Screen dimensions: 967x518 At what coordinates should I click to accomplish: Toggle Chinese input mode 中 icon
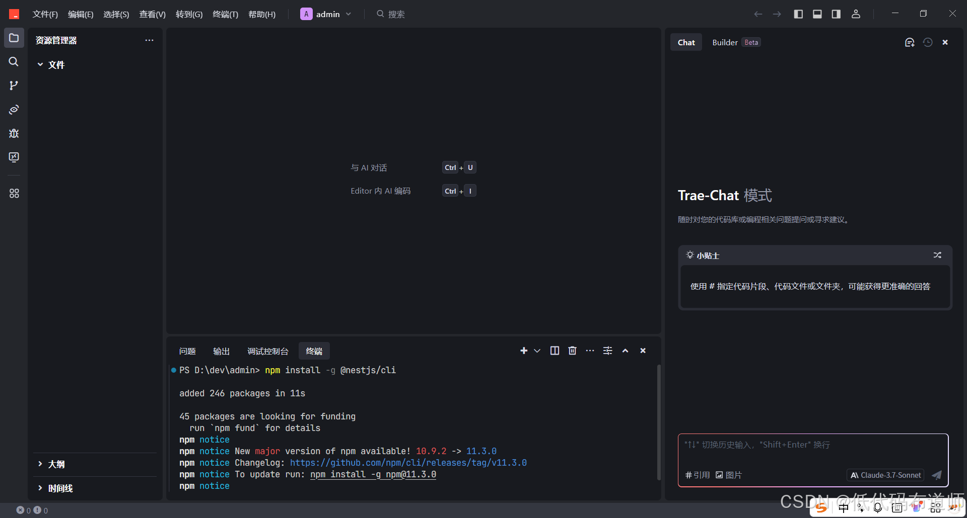(843, 507)
